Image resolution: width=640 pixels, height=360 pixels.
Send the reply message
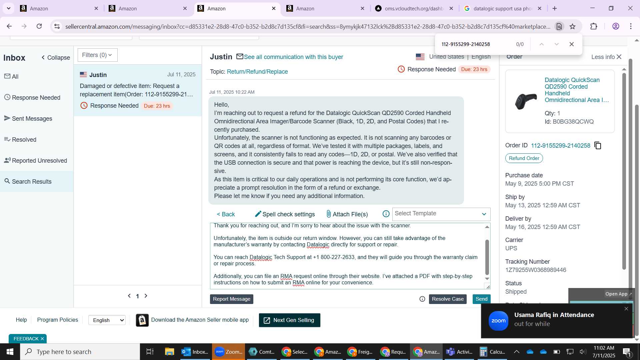coord(481,299)
